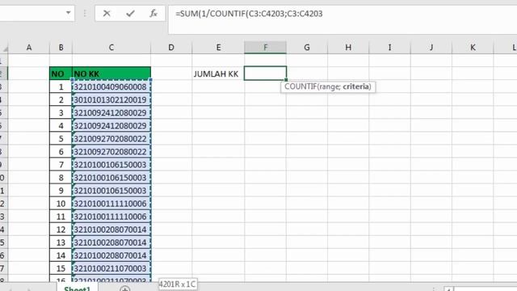This screenshot has width=517, height=291.
Task: Click NO cell with value 1
Action: pyautogui.click(x=61, y=86)
